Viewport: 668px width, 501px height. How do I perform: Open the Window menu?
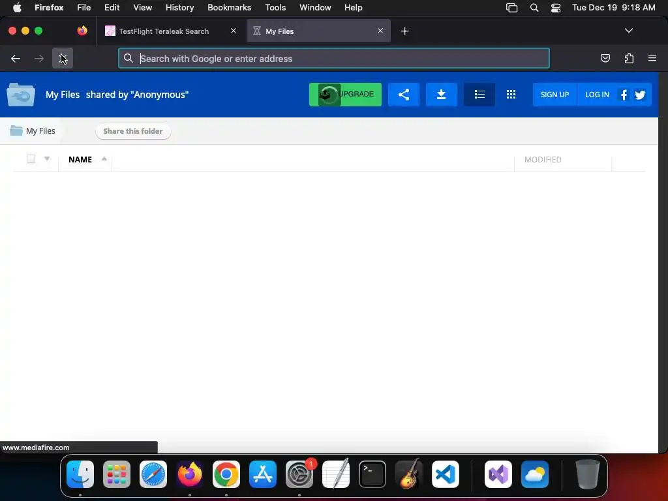315,8
